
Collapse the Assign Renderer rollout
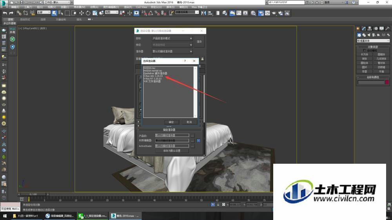(x=169, y=130)
